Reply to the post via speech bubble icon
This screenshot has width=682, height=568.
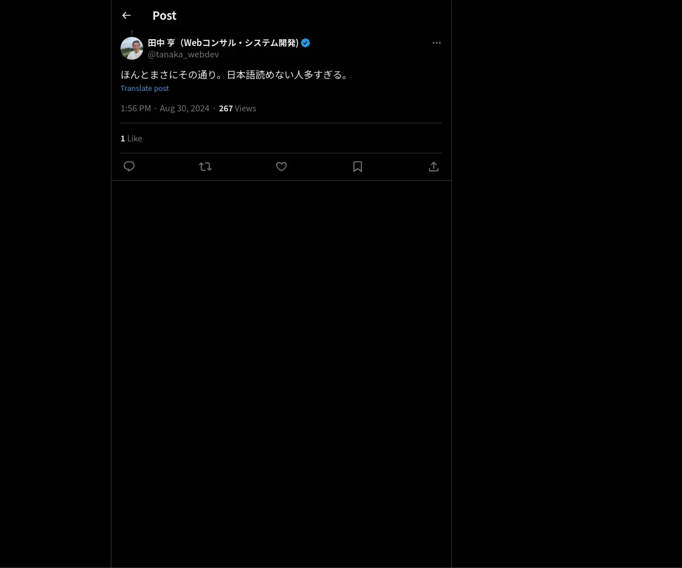pos(129,166)
